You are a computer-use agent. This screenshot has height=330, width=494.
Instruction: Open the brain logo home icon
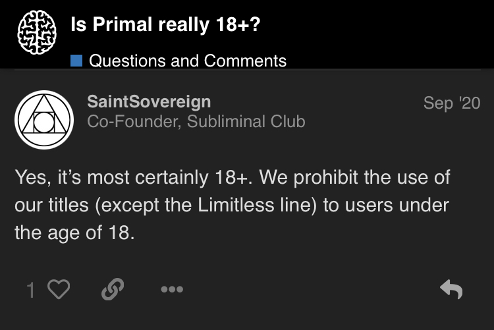click(x=37, y=32)
